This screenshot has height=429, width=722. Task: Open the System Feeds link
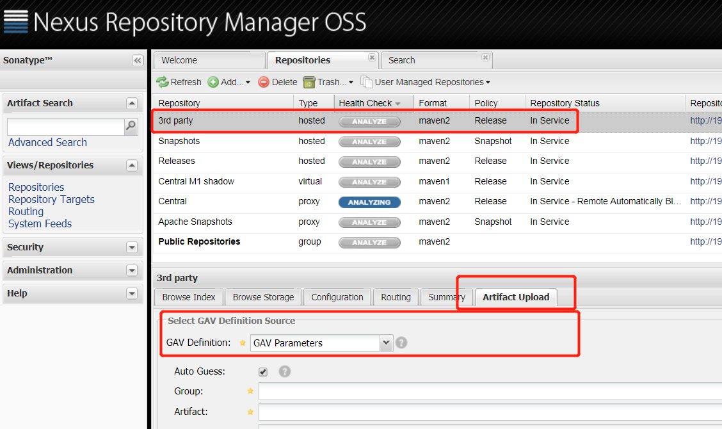point(40,223)
